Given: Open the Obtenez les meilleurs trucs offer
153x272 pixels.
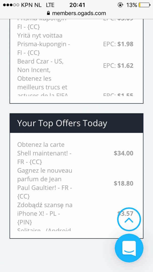Looking at the screenshot, I should click(x=42, y=83).
